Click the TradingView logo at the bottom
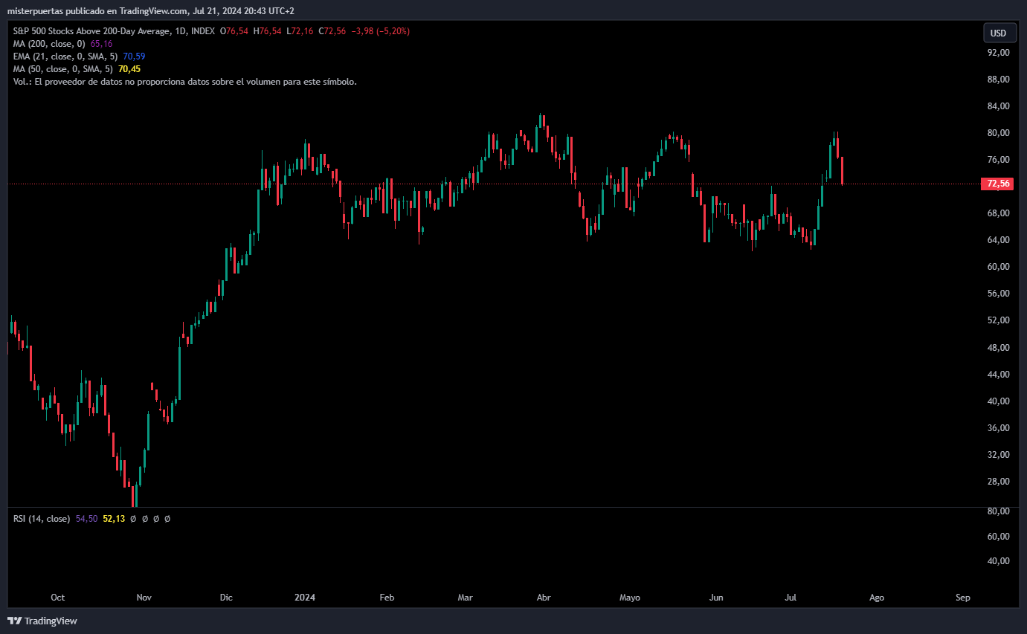The width and height of the screenshot is (1027, 634). point(42,621)
